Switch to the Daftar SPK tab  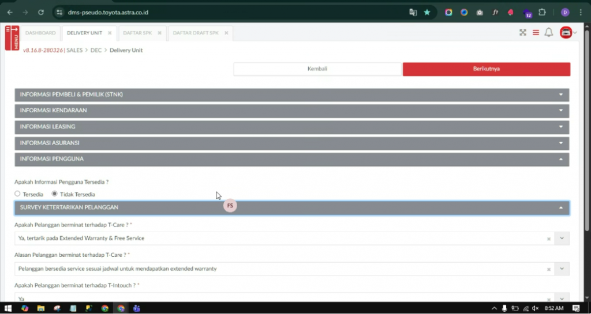tap(136, 33)
